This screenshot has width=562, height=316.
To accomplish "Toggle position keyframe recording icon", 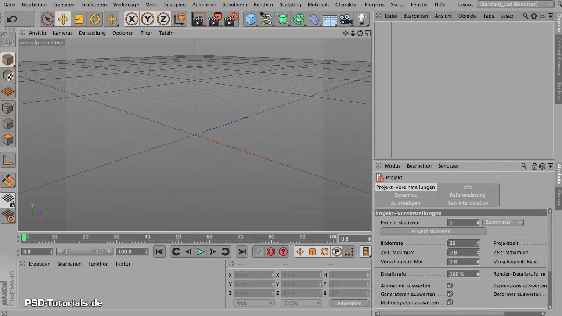I will [x=300, y=251].
